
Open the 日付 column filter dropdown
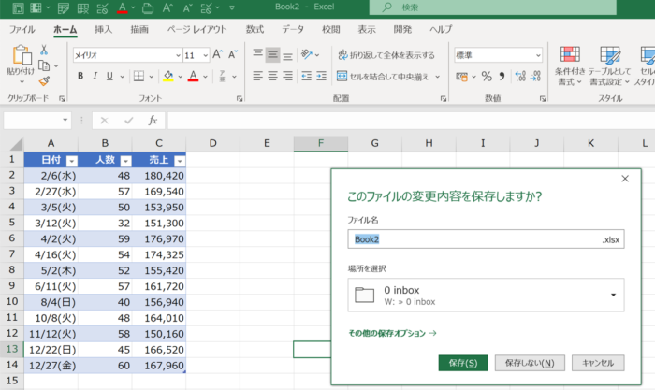pyautogui.click(x=72, y=161)
